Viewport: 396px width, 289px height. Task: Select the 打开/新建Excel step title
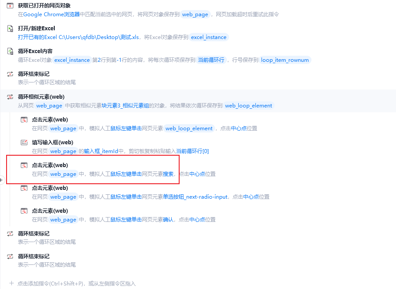click(36, 29)
